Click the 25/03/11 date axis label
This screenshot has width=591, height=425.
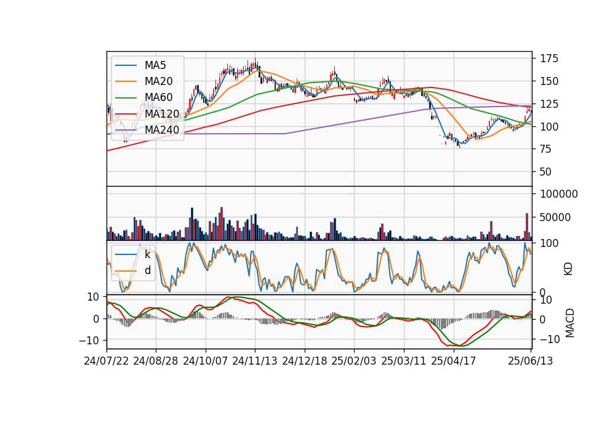click(404, 361)
